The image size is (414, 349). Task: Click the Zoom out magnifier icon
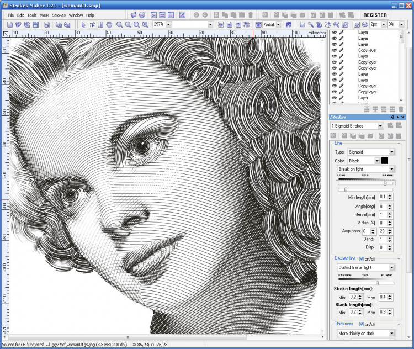(x=128, y=24)
